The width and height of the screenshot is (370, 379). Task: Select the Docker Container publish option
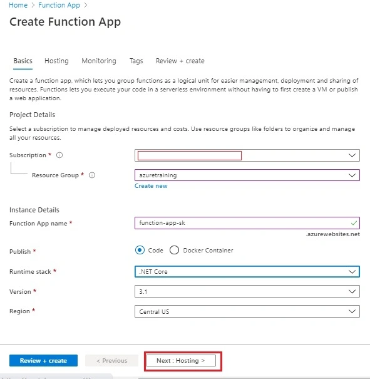tap(175, 250)
